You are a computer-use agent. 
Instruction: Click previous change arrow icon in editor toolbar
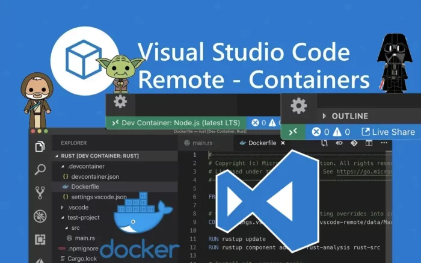(x=339, y=143)
